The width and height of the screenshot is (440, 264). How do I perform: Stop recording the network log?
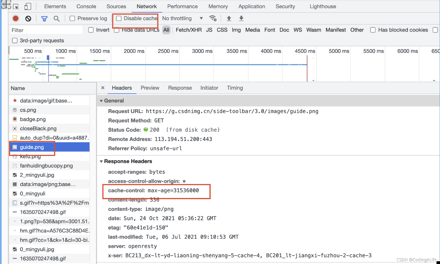pyautogui.click(x=15, y=18)
